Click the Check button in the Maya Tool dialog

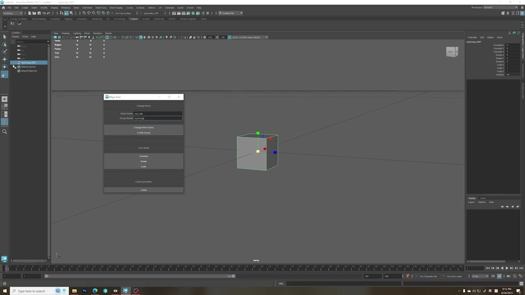(143, 190)
